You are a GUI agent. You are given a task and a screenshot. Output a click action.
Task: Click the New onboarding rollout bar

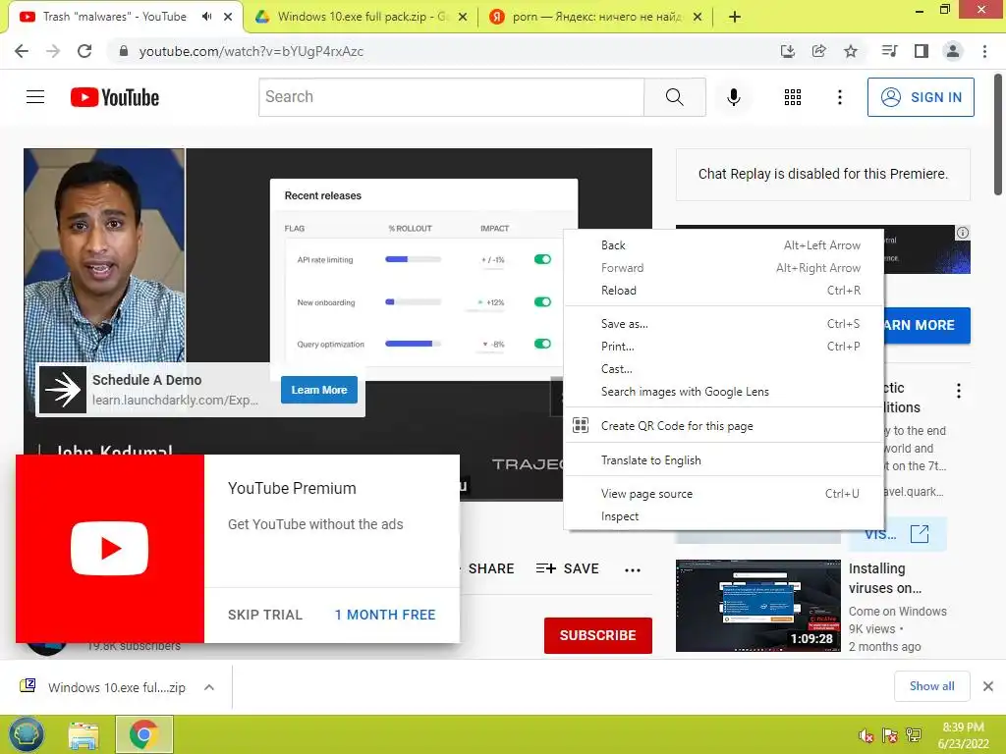pyautogui.click(x=413, y=301)
